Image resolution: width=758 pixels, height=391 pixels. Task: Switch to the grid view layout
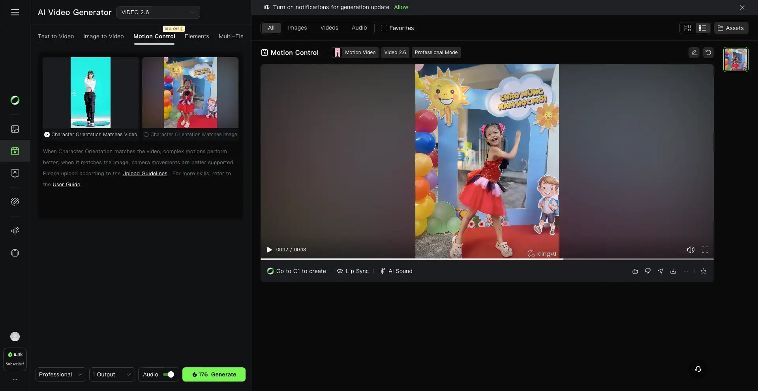[687, 28]
